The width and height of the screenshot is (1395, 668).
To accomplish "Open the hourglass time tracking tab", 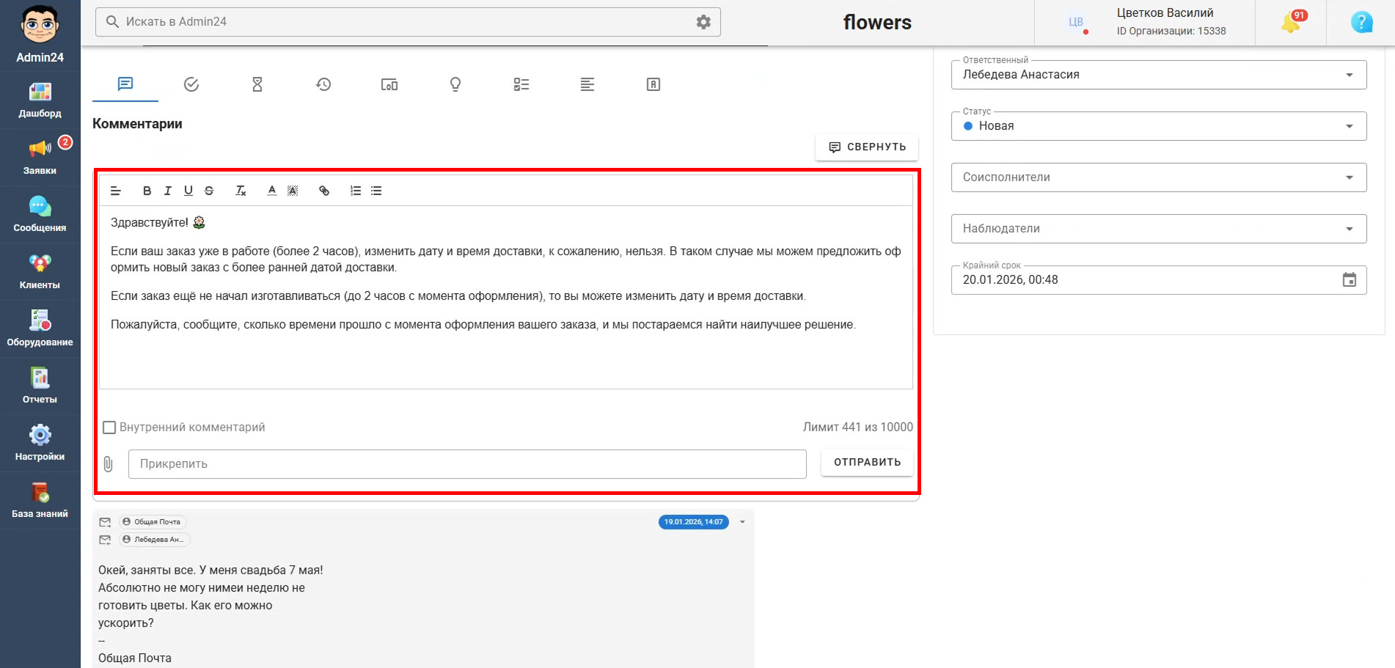I will [257, 84].
